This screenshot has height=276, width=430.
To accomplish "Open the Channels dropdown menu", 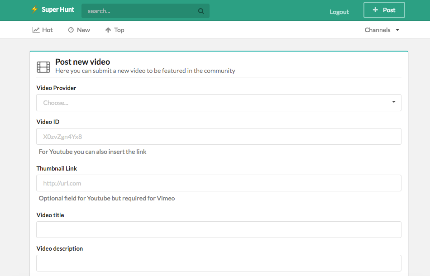I will [382, 30].
